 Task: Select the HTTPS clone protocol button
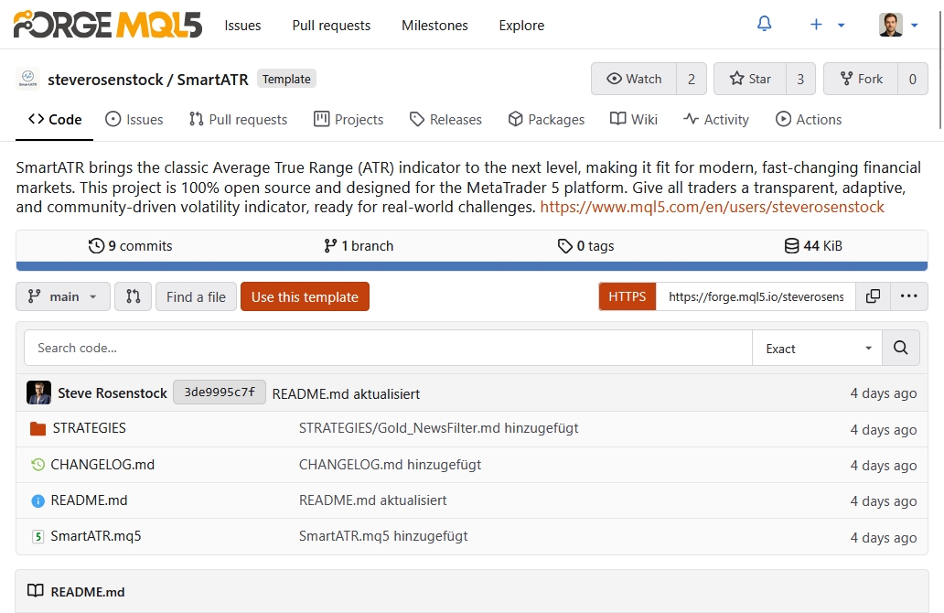[x=627, y=296]
